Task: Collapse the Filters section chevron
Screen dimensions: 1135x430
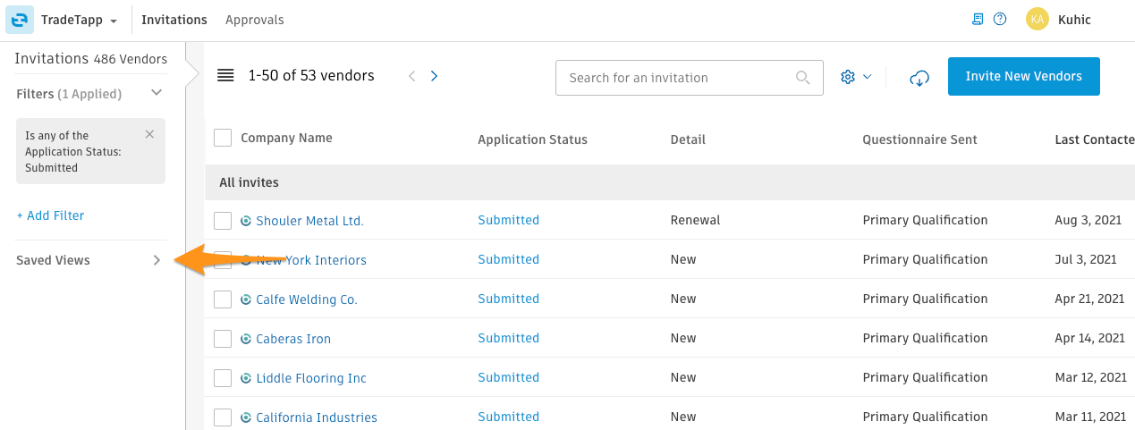Action: (157, 93)
